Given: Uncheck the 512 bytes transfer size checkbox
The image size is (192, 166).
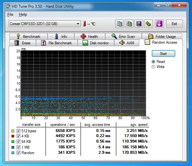Looking at the screenshot, I should [18, 131].
